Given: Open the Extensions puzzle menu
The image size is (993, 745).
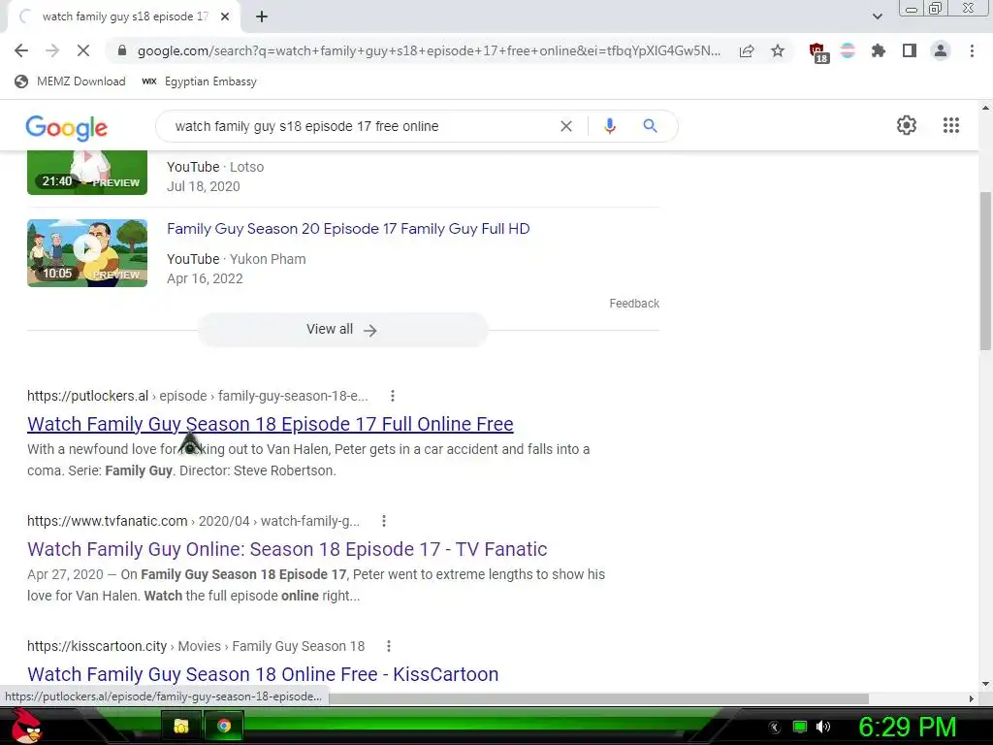Looking at the screenshot, I should (879, 50).
